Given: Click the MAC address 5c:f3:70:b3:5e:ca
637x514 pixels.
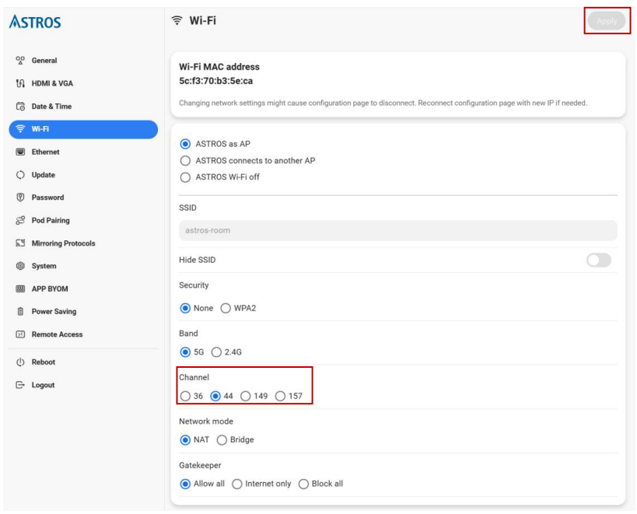Looking at the screenshot, I should tap(215, 81).
